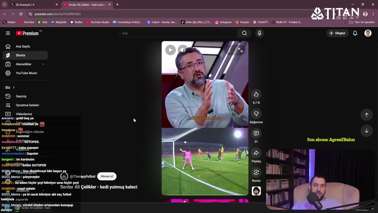The image size is (378, 213).
Task: Open the YouTube bookmark
Action: pyautogui.click(x=27, y=22)
